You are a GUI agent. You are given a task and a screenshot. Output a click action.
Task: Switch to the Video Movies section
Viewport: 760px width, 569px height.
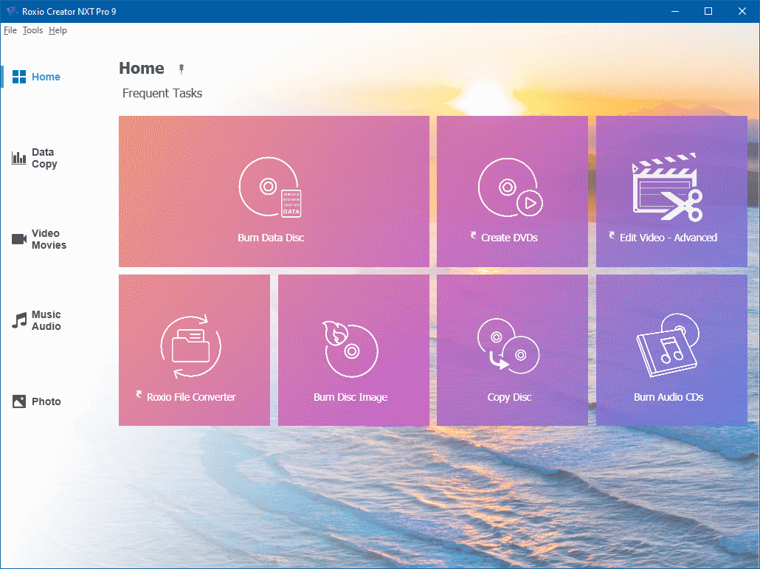click(40, 239)
